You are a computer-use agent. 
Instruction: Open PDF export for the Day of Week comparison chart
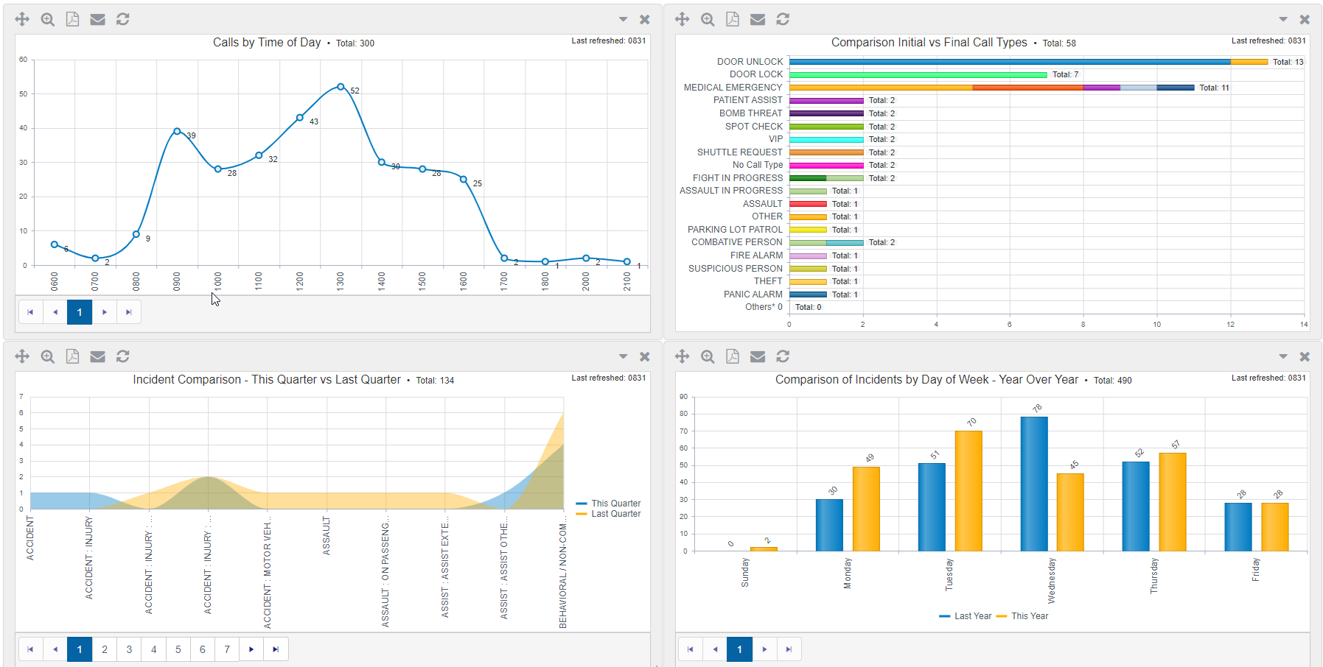point(733,356)
